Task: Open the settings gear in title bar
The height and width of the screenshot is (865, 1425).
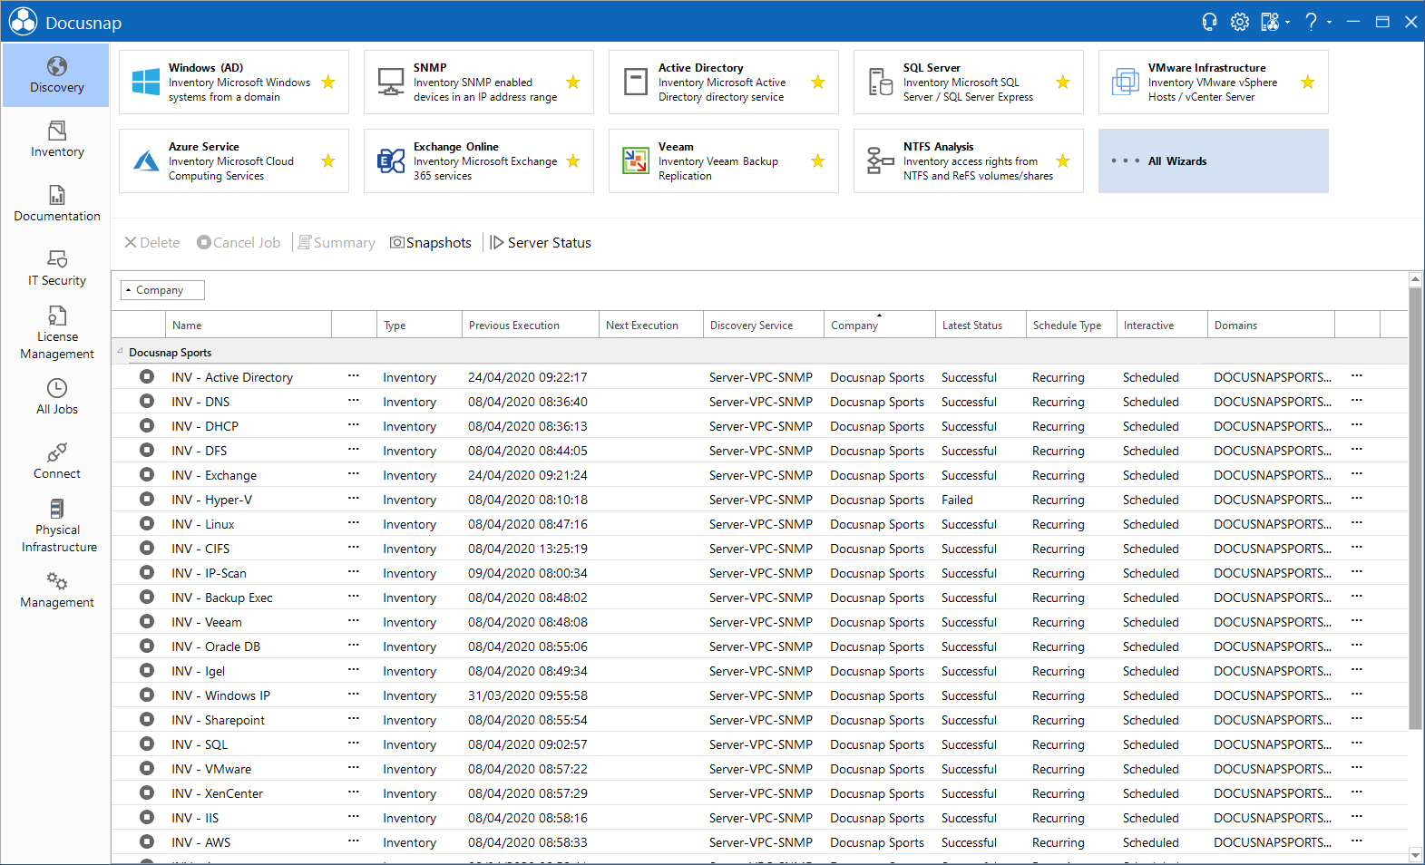Action: pyautogui.click(x=1239, y=22)
